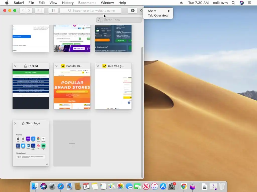Open the Join free g... tab thumbnail
Image resolution: width=257 pixels, height=192 pixels.
(113, 89)
